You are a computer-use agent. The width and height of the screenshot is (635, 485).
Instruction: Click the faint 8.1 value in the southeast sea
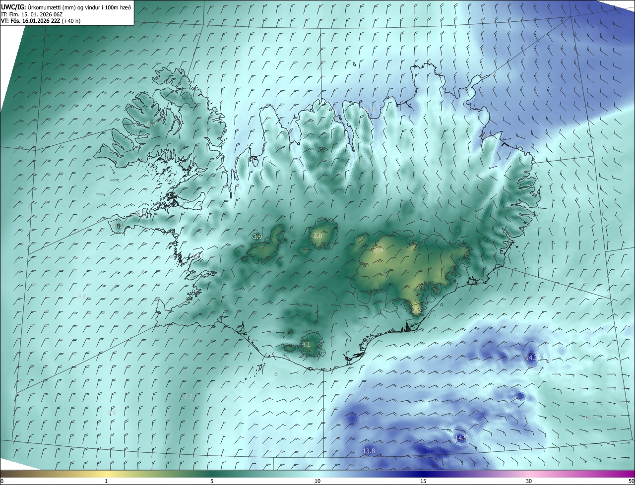coord(589,418)
